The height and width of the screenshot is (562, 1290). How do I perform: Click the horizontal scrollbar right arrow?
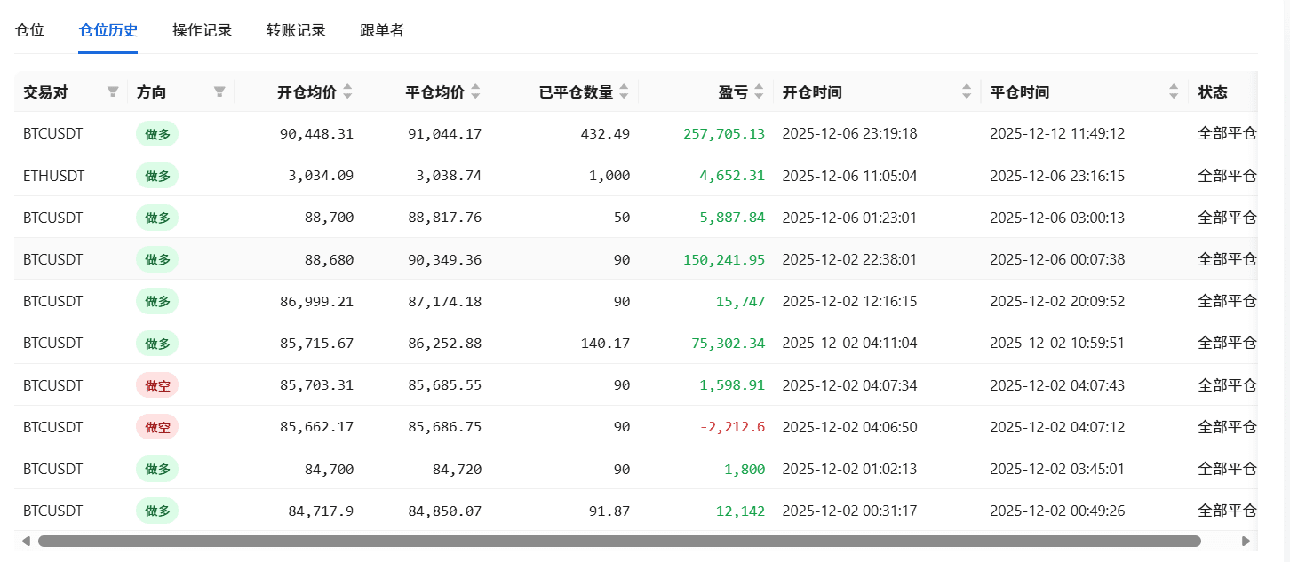pos(1246,541)
